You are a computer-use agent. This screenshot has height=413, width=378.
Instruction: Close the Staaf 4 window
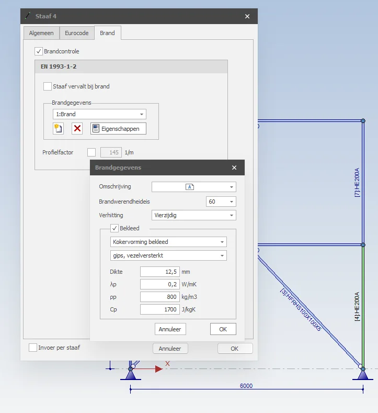(247, 16)
